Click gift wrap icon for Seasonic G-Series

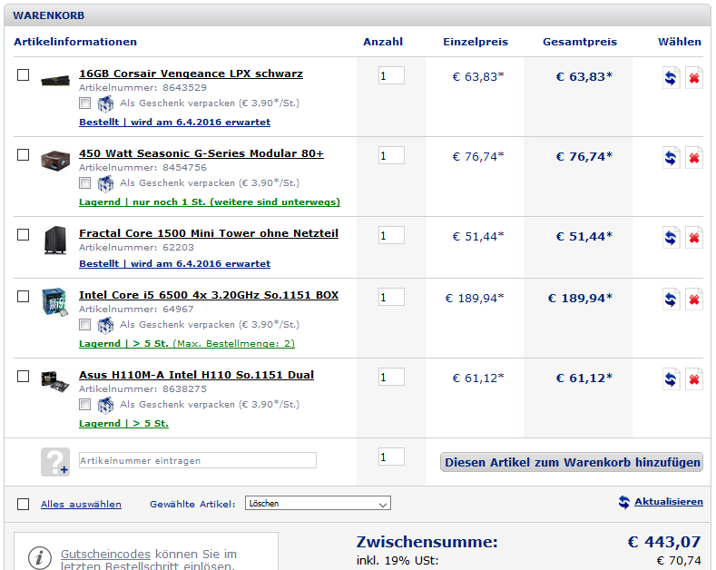point(105,183)
